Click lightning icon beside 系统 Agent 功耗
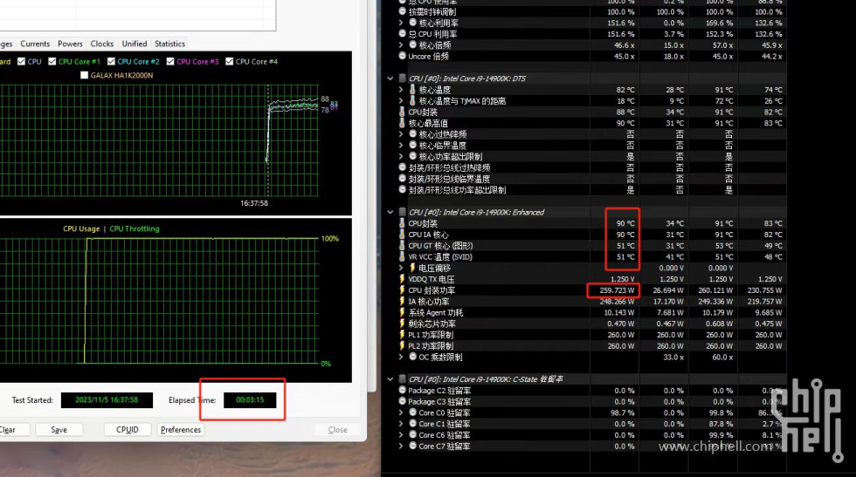 (403, 312)
